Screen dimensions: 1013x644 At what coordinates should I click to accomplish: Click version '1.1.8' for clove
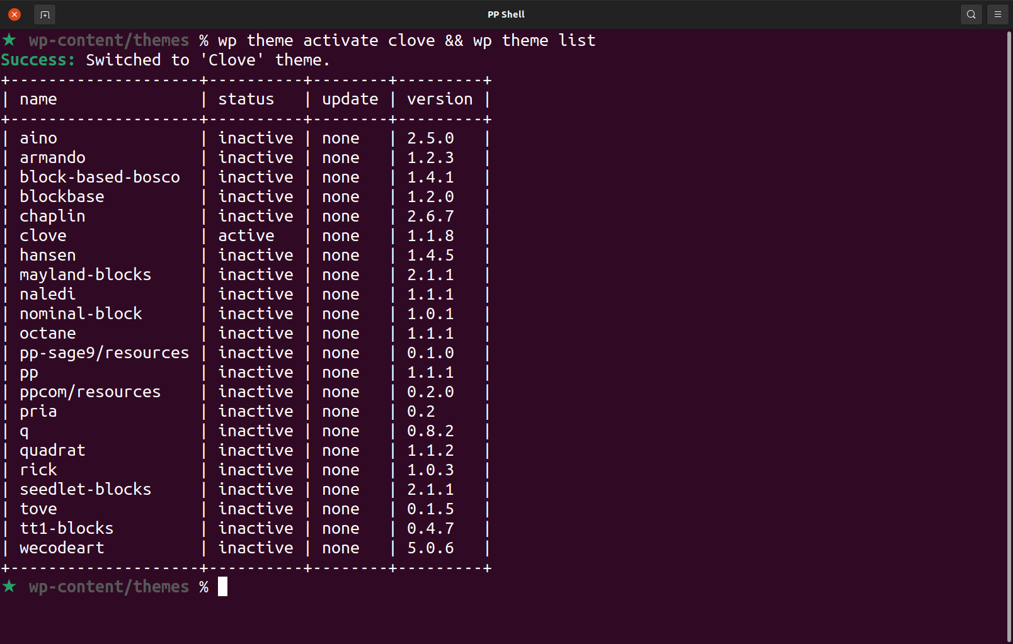[x=430, y=235]
